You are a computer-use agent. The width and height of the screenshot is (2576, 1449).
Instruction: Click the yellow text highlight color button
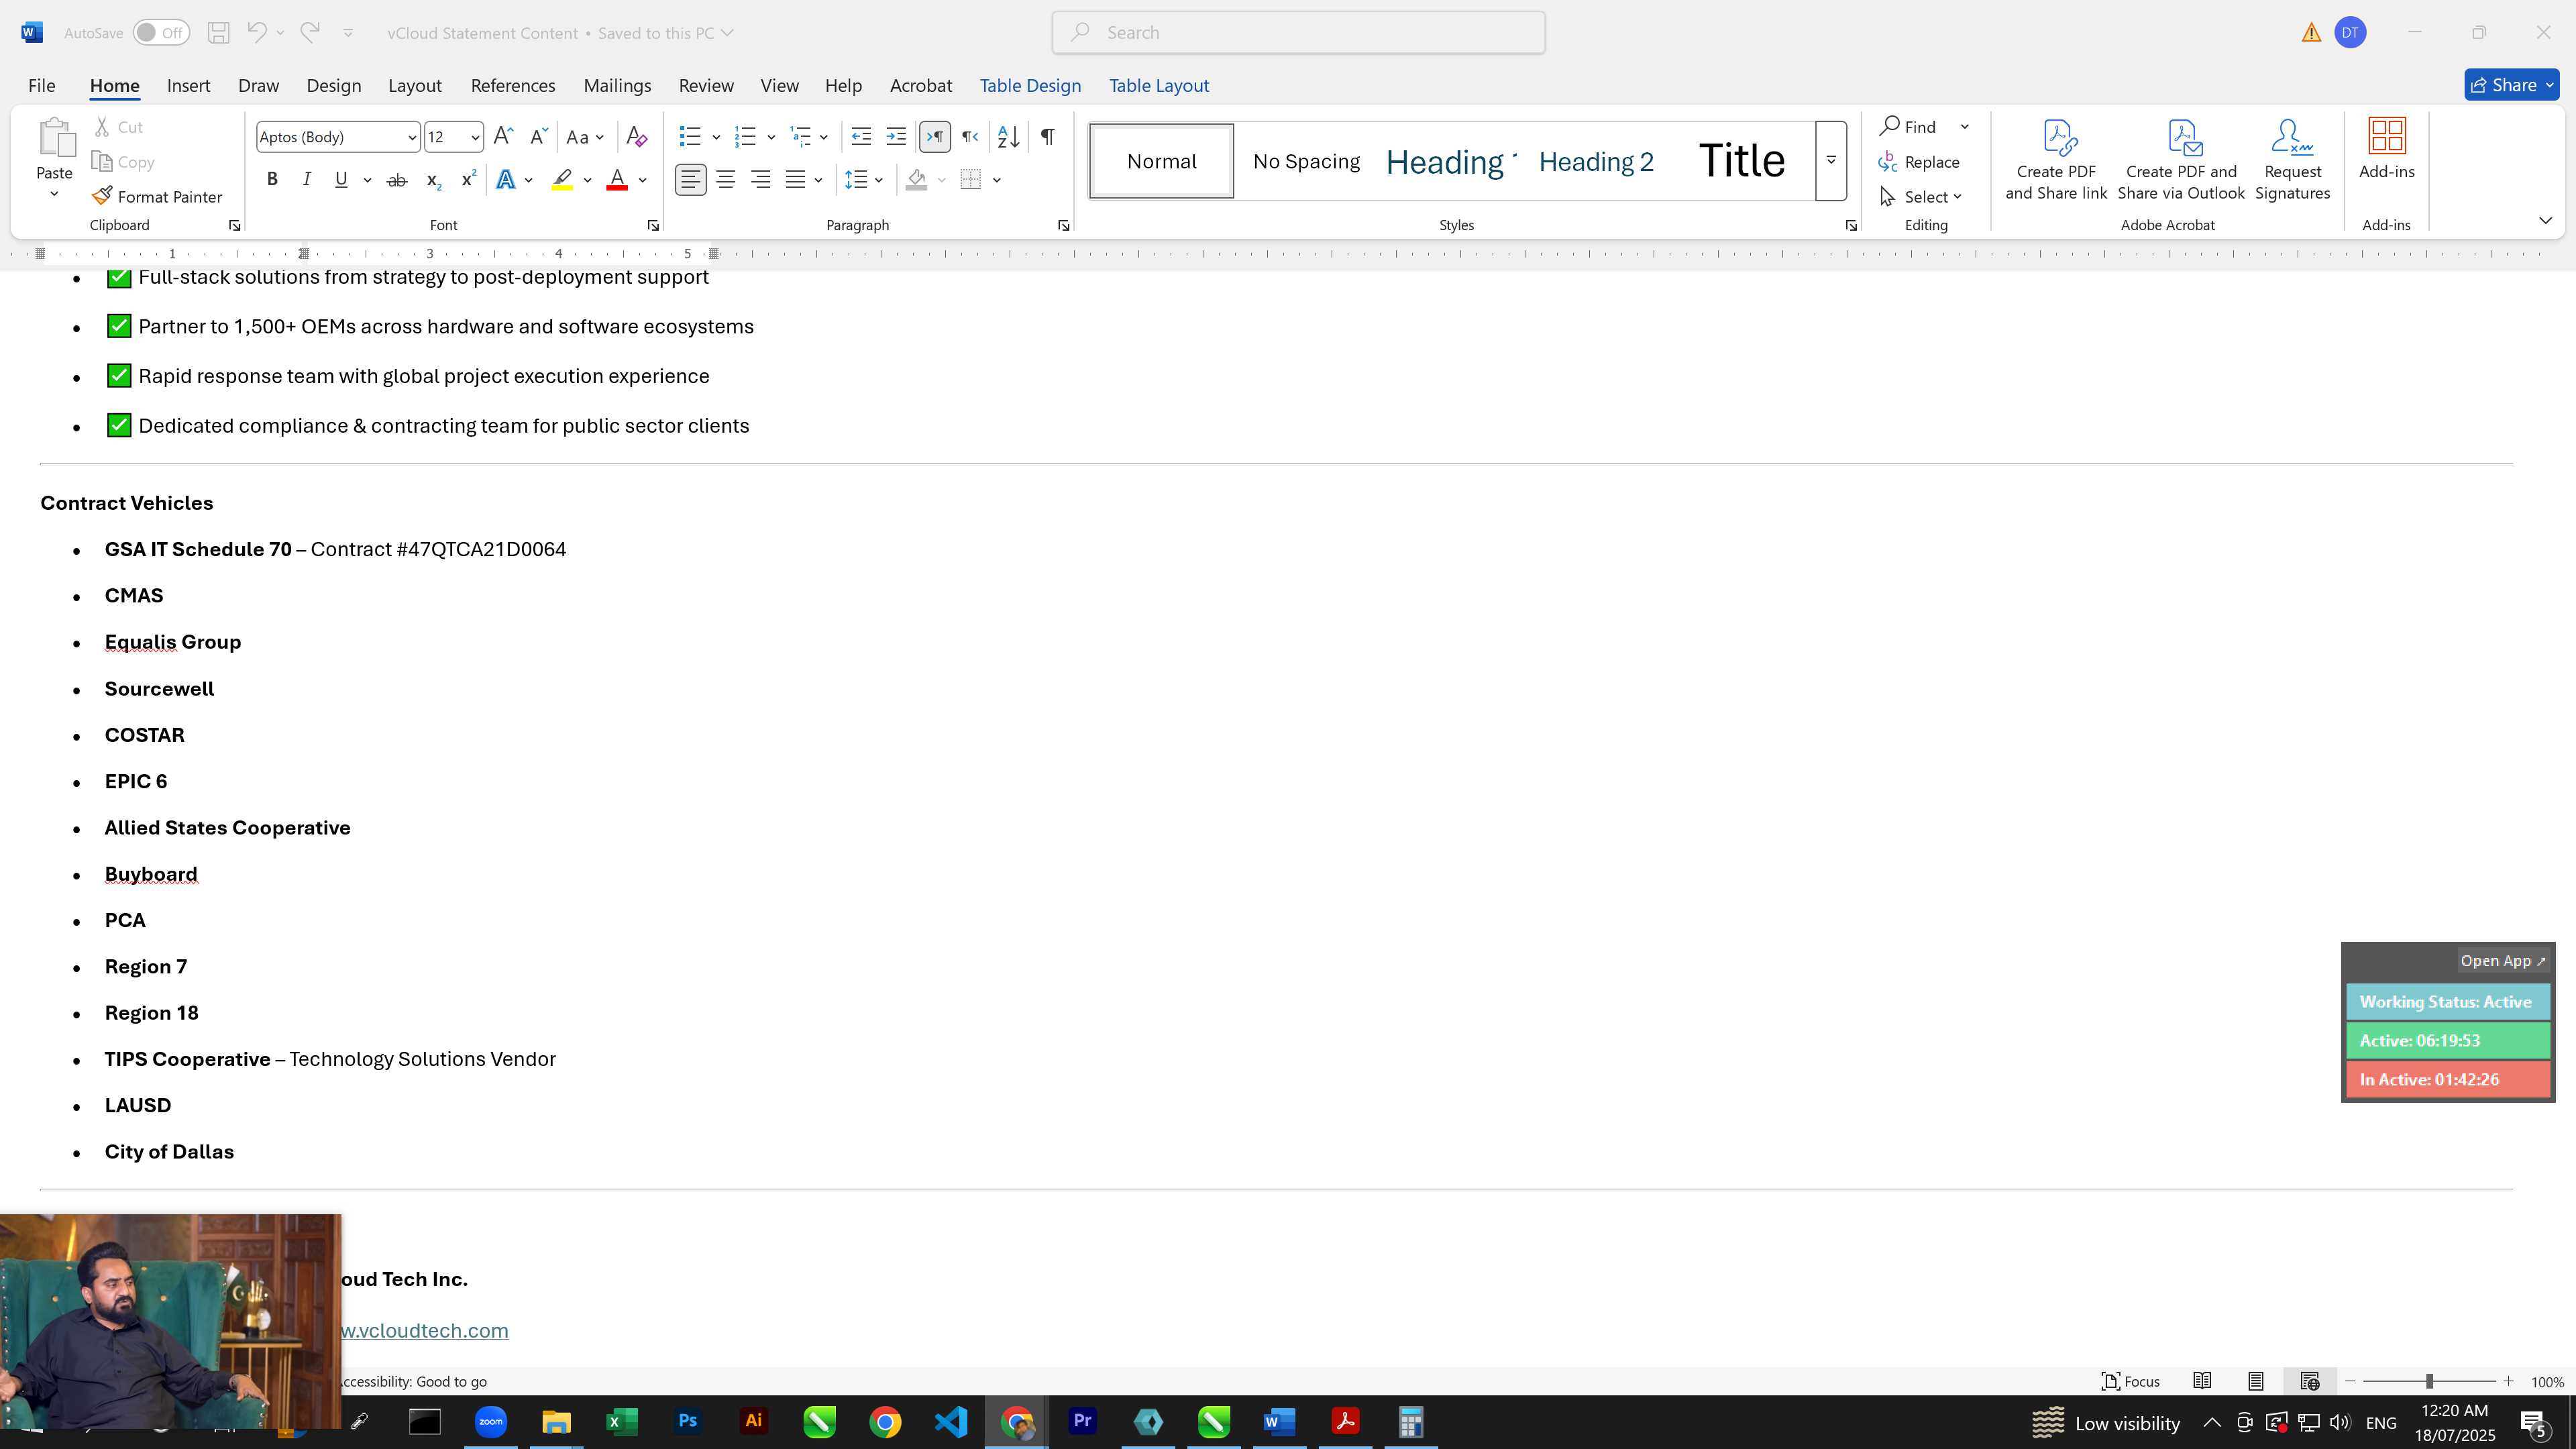(562, 180)
